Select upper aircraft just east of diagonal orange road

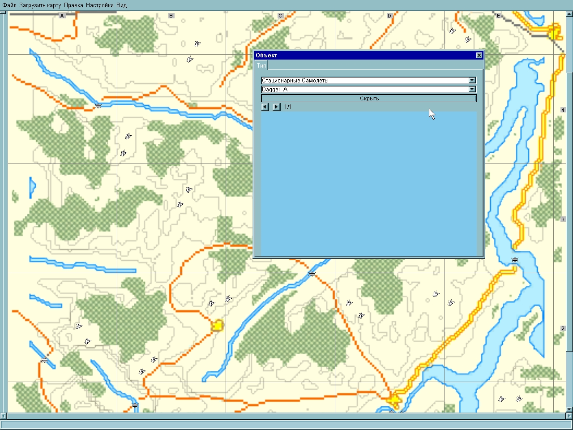(x=349, y=303)
